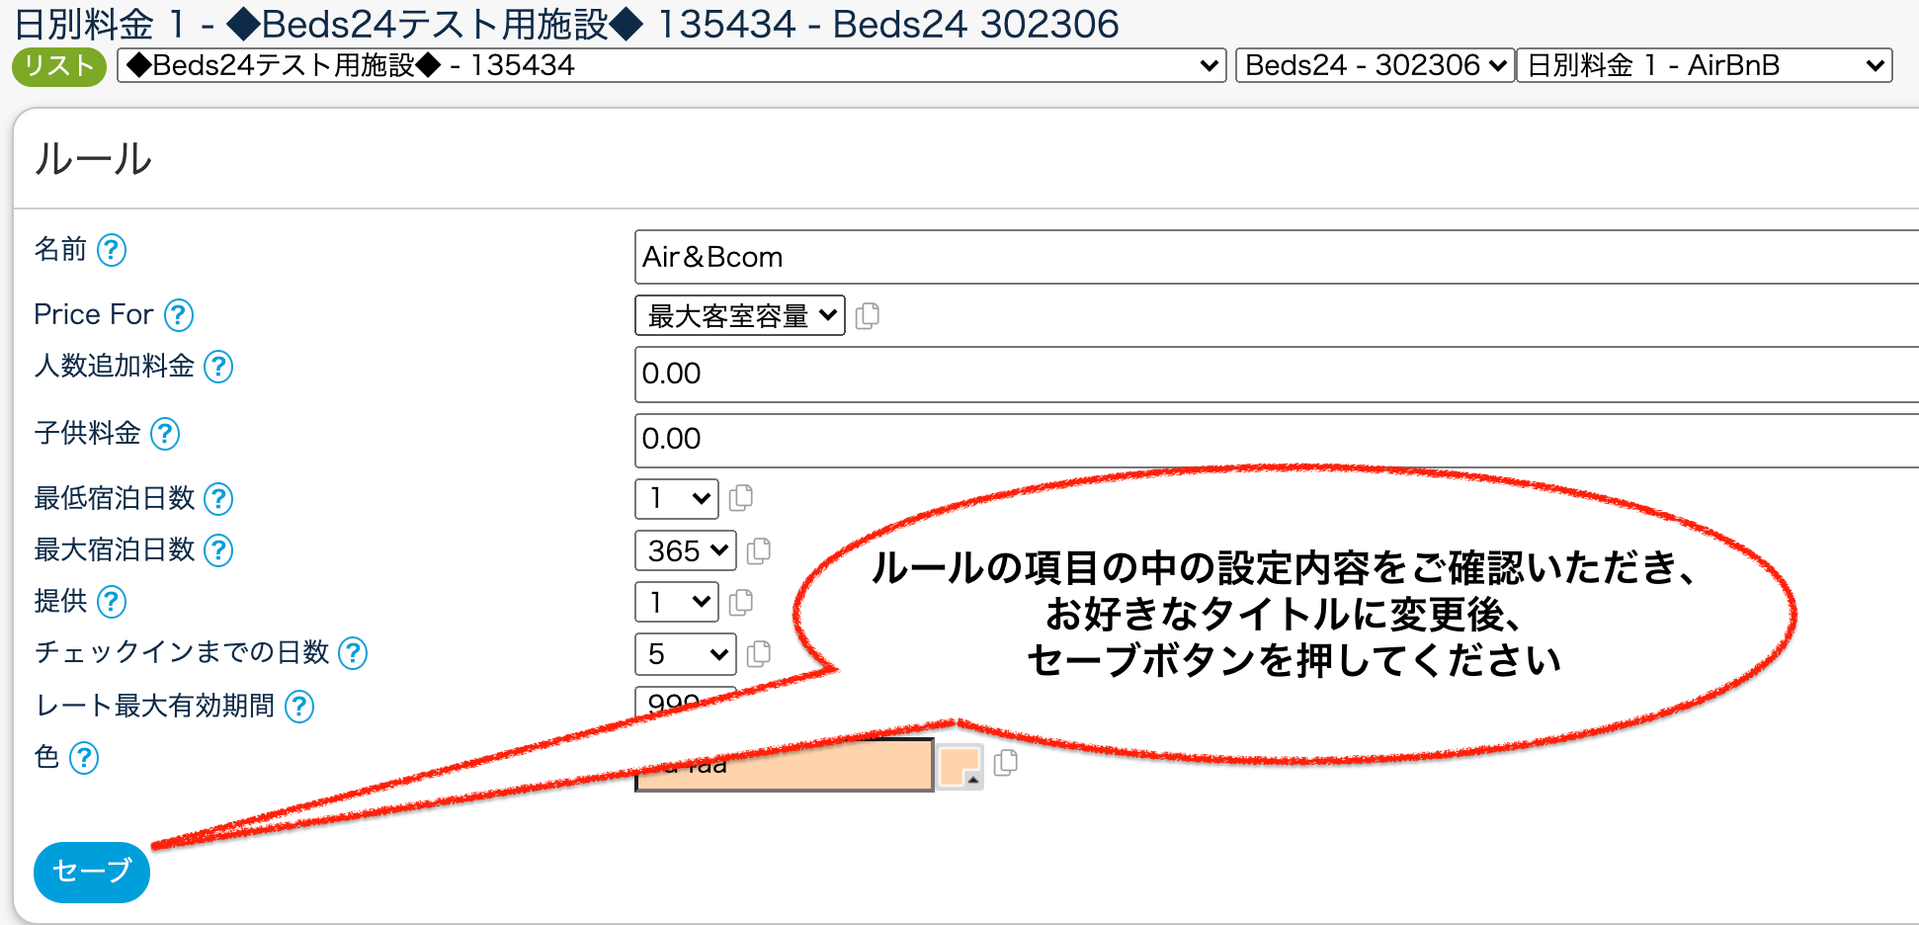Viewport: 1919px width, 925px height.
Task: Open the property selector showing Beds24テスト用施設
Action: [671, 66]
